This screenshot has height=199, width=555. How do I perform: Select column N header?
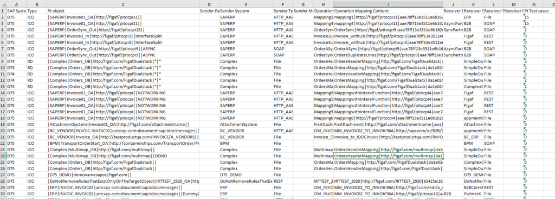[533, 4]
